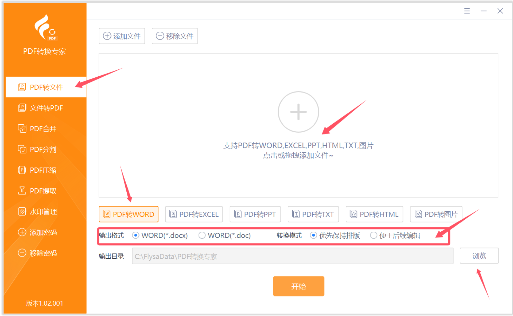Open the PDF提取 extract tool
This screenshot has height=316, width=513.
click(37, 191)
